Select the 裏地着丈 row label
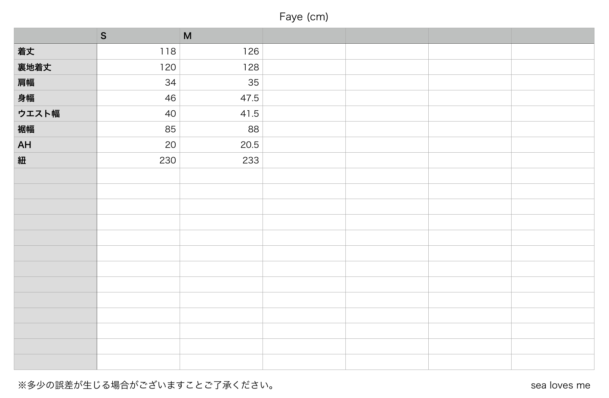 tap(55, 67)
